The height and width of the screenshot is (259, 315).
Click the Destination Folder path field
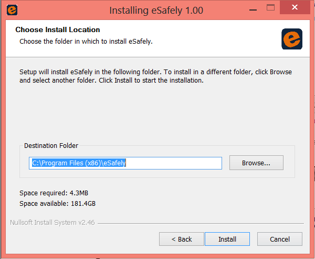pos(125,163)
